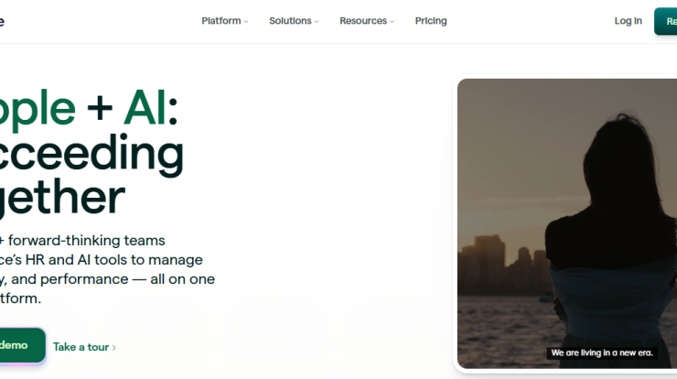Click the 'cceeding' headline word

(x=91, y=154)
